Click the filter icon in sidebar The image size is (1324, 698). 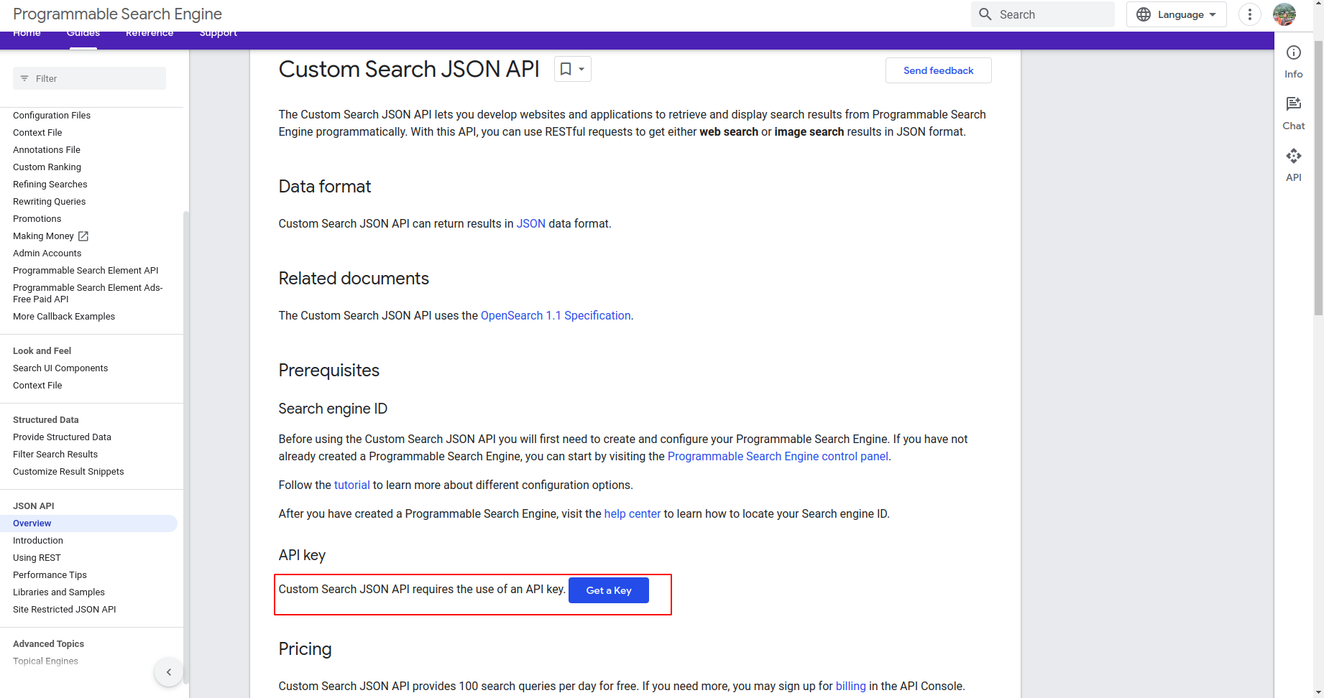click(x=24, y=78)
